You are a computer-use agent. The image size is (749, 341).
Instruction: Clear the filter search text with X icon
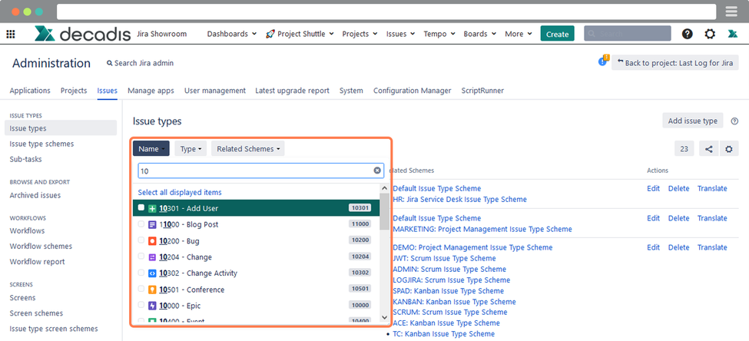377,170
